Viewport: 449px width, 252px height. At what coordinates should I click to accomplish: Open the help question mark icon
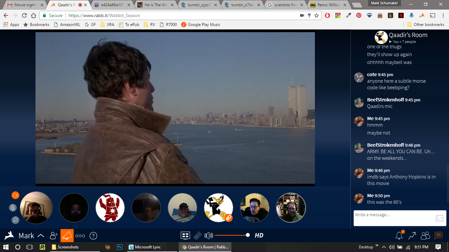pos(93,236)
